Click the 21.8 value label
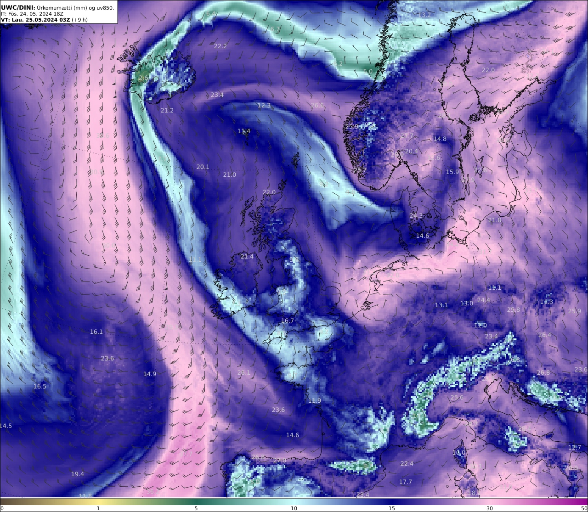Image resolution: width=588 pixels, height=512 pixels. pos(495,221)
